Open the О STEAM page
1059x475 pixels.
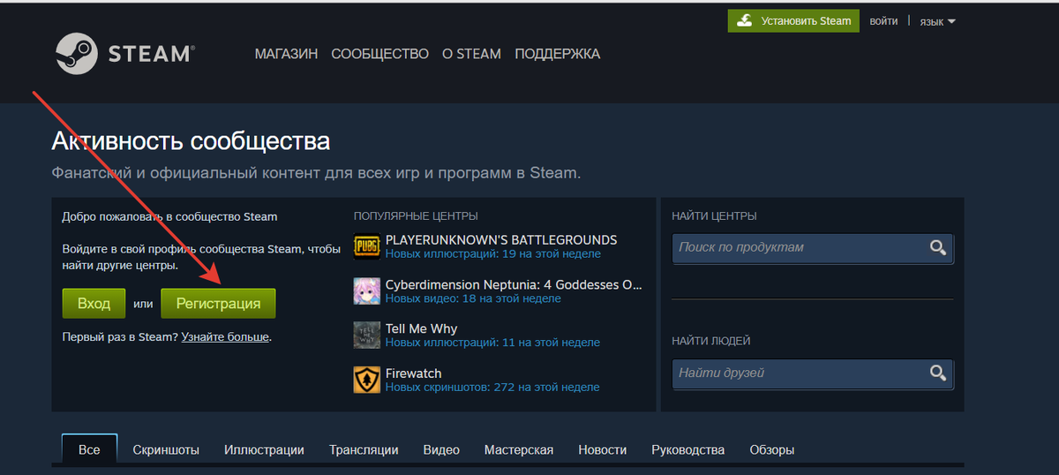click(471, 54)
